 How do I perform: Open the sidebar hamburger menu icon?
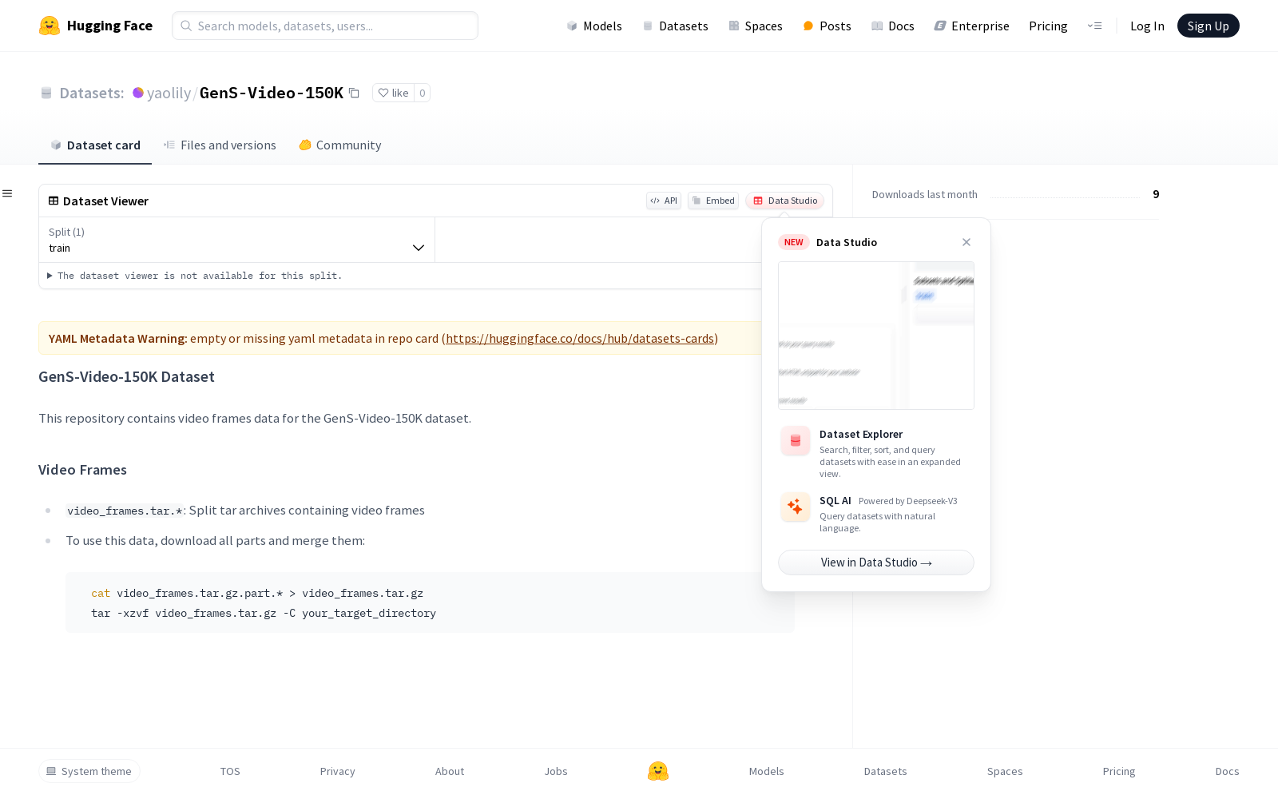pyautogui.click(x=7, y=193)
